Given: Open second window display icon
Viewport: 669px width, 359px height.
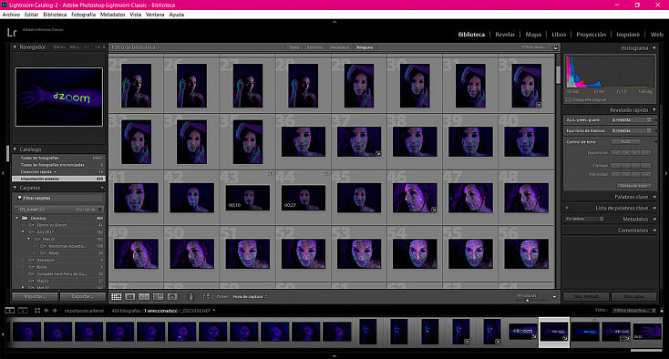Looking at the screenshot, I should (23, 311).
